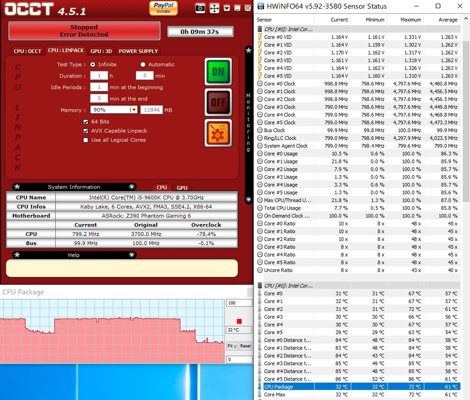Click Maximum column header in HWiNFO
The width and height of the screenshot is (470, 400).
coord(406,19)
